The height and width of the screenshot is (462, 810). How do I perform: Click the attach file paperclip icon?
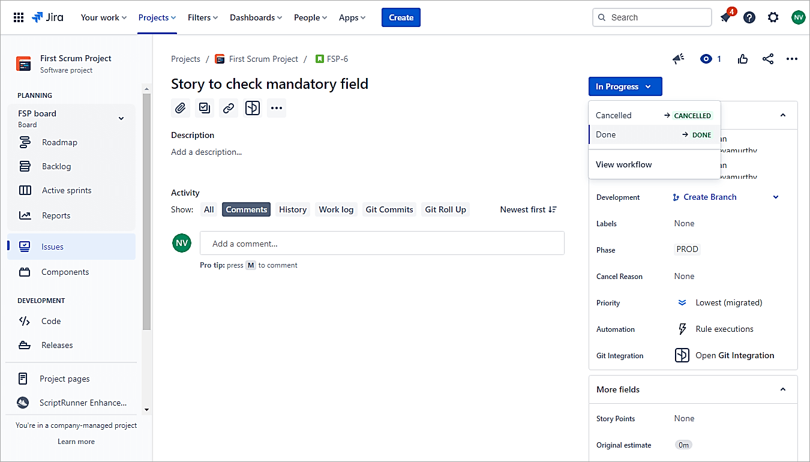pyautogui.click(x=180, y=108)
